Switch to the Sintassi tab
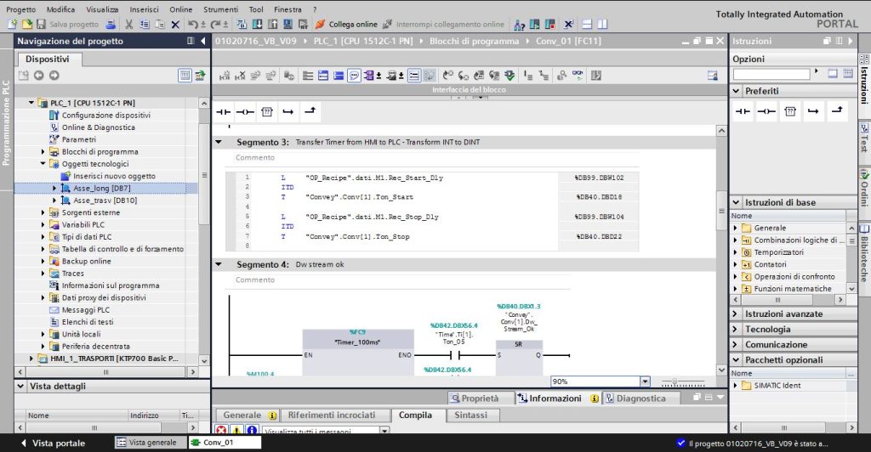 click(x=470, y=415)
